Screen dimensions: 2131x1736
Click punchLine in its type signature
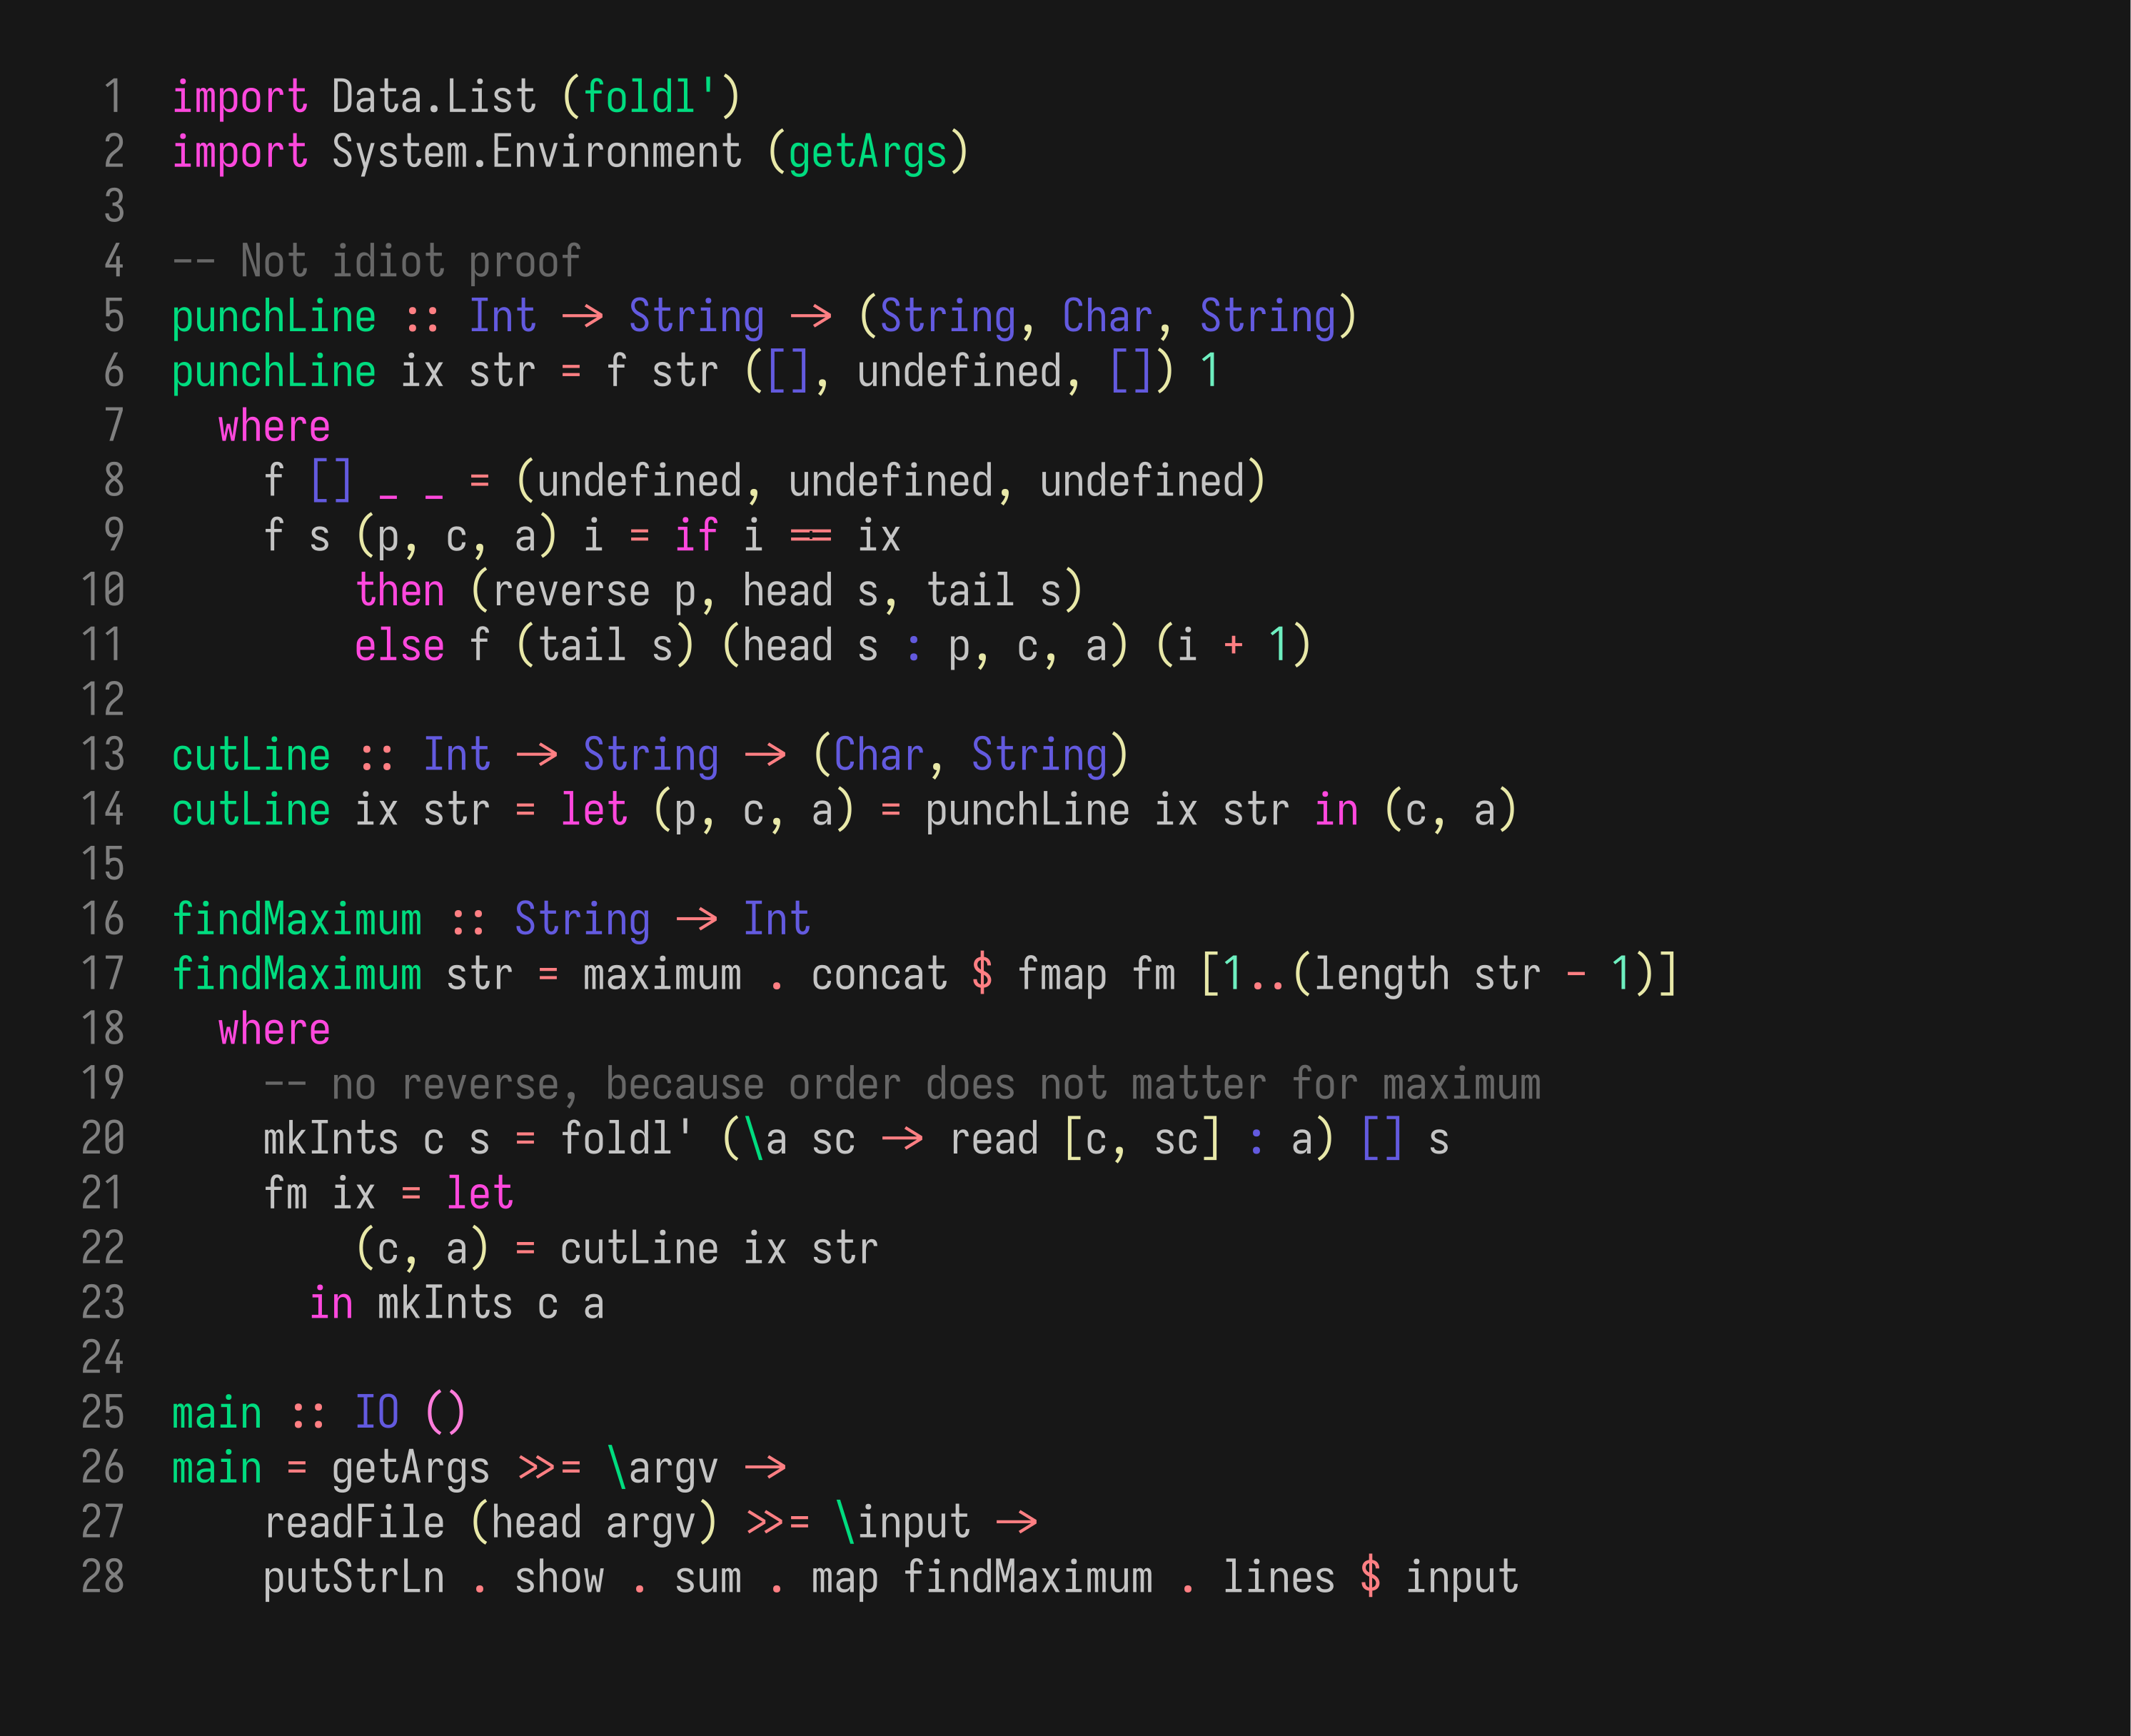coord(274,317)
